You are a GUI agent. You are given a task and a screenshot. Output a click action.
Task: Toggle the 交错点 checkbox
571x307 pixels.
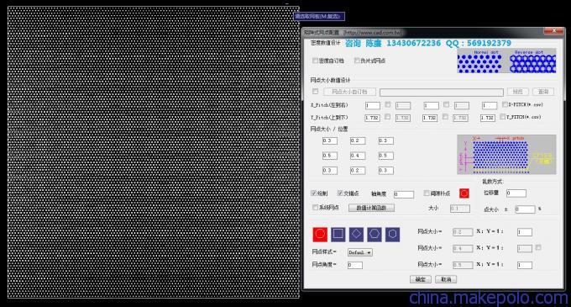click(340, 193)
